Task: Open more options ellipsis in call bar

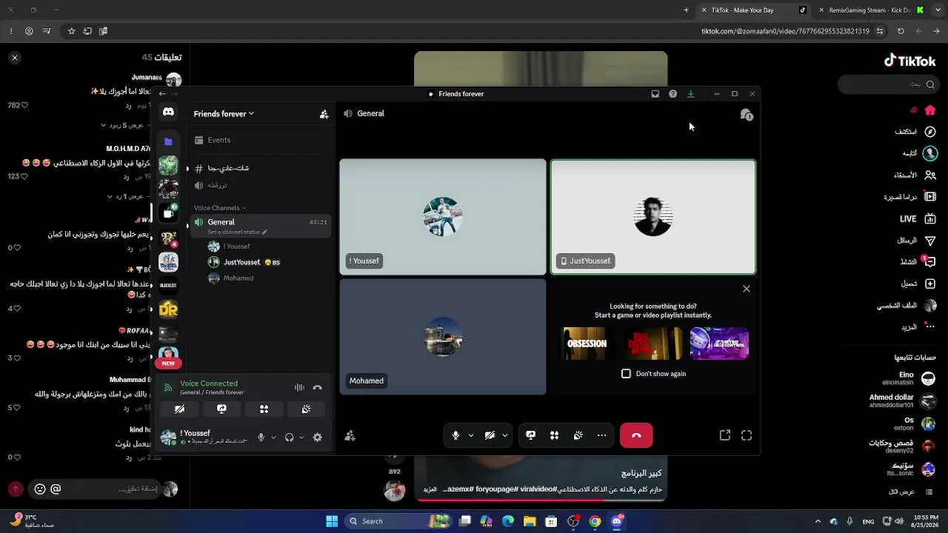Action: tap(601, 435)
